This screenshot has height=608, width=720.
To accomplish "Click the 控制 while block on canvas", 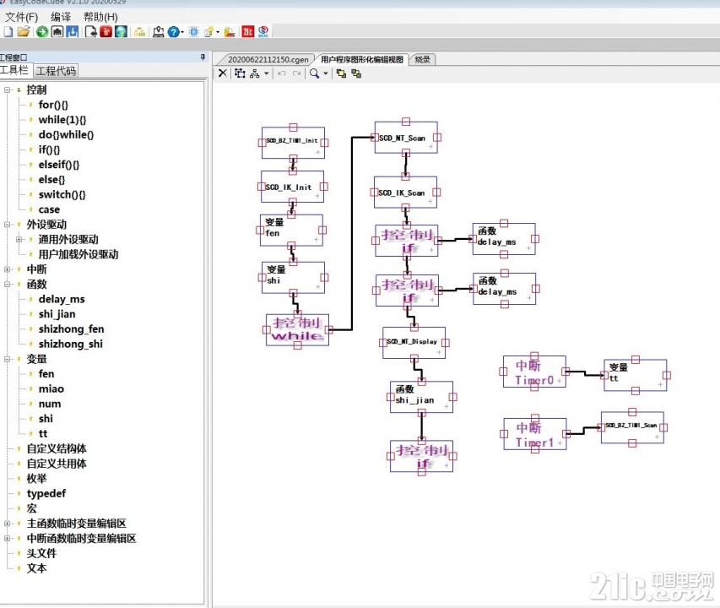I will pos(298,329).
